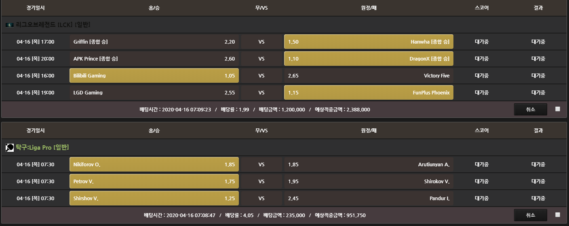Tick the checkbox beside the Liga Pro bet slip

[x=558, y=215]
